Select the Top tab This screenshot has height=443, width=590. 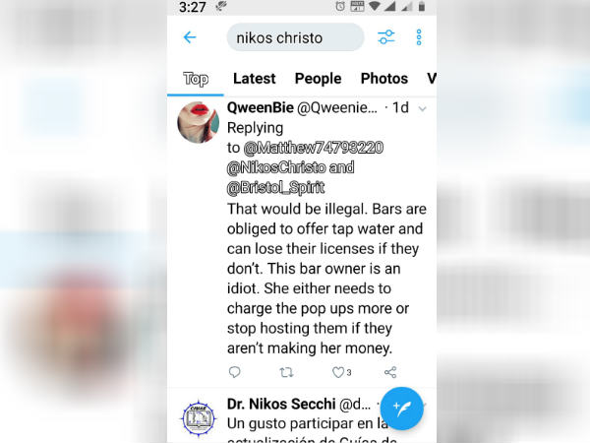pos(196,79)
